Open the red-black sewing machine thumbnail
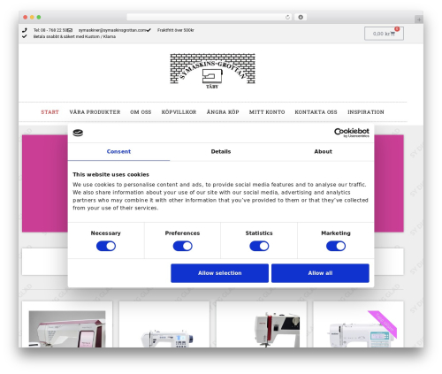The image size is (442, 374). click(x=277, y=330)
